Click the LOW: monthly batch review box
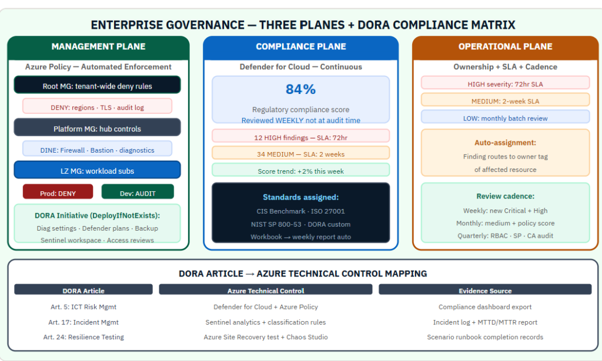602x361 pixels. coord(505,118)
